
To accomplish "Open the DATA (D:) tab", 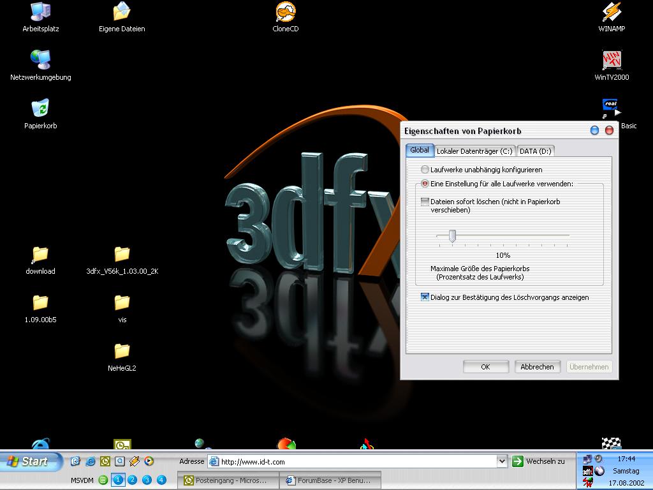I will [x=535, y=151].
